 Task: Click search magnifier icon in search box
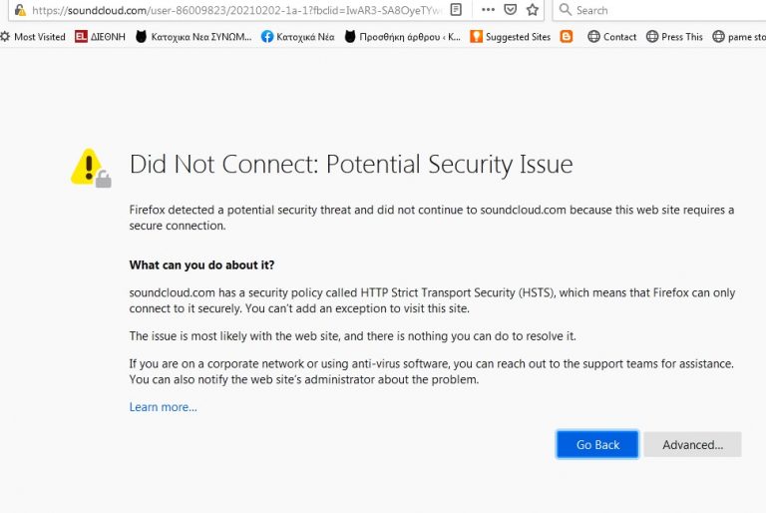pyautogui.click(x=566, y=10)
